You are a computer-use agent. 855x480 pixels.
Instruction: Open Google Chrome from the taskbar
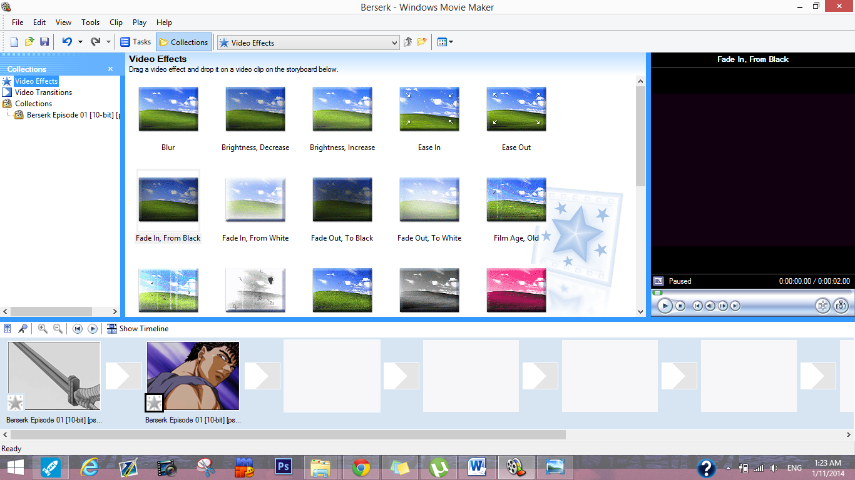click(361, 467)
